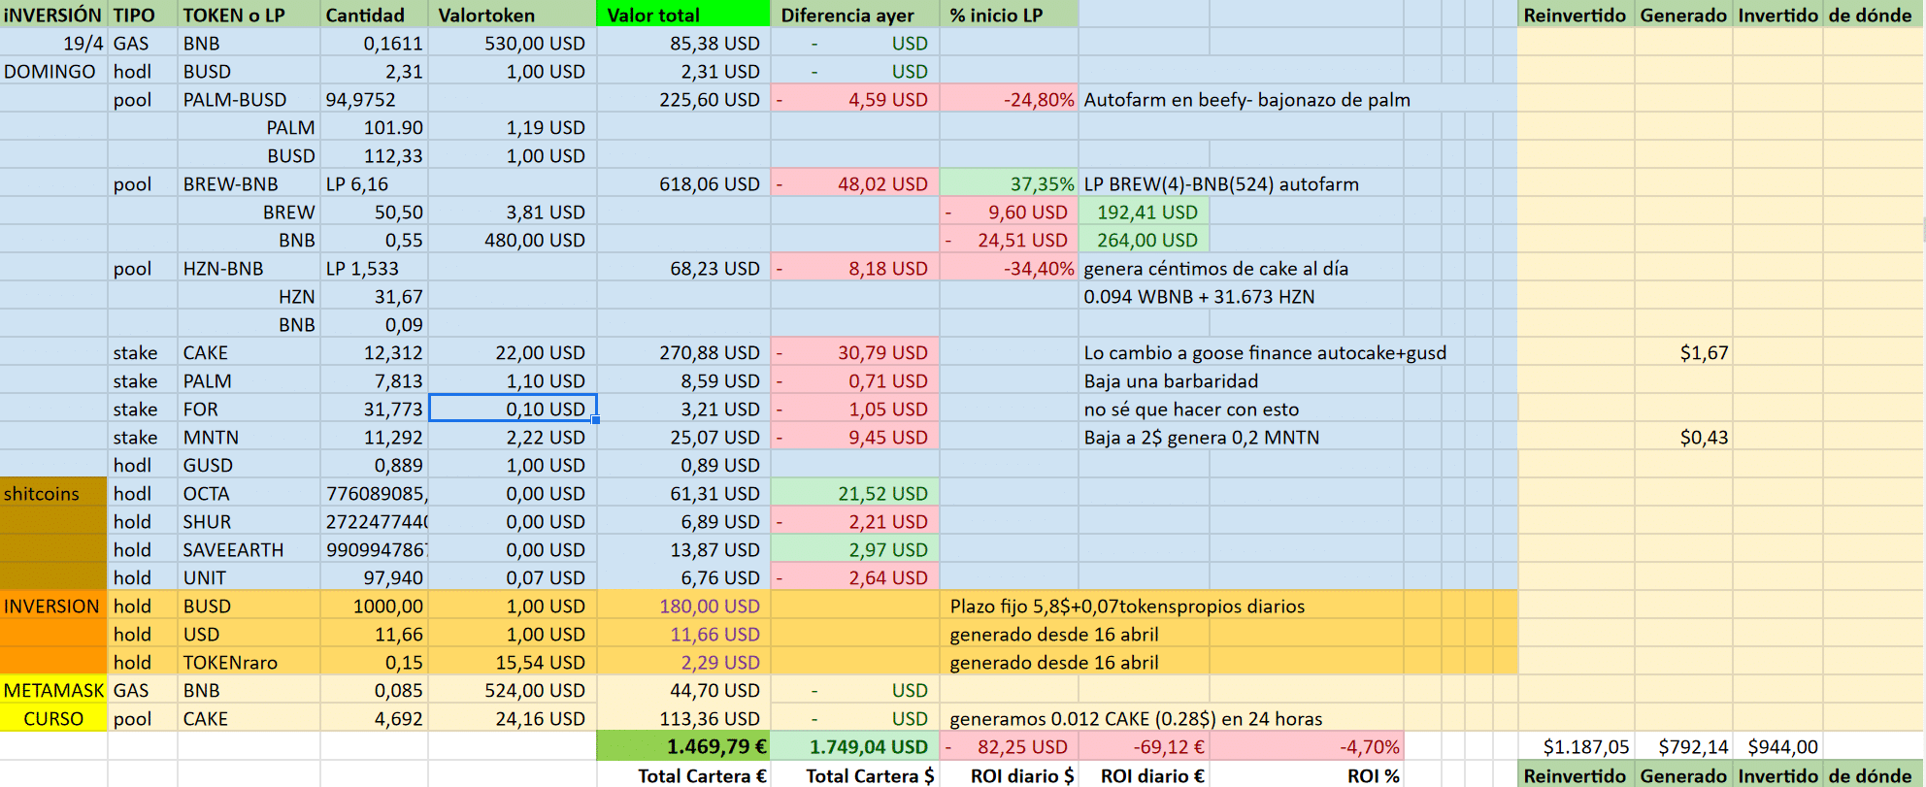
Task: Click the '618,06 USD' value cell
Action: coord(682,183)
